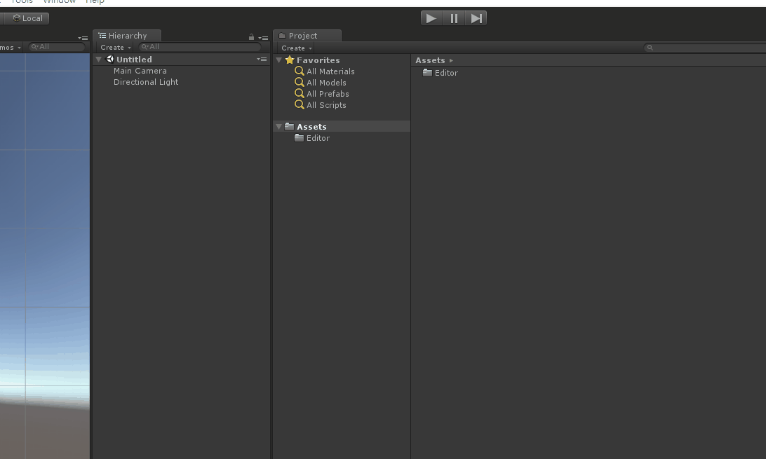The height and width of the screenshot is (459, 766).
Task: Choose the All Scripts favorite filter
Action: coord(326,105)
